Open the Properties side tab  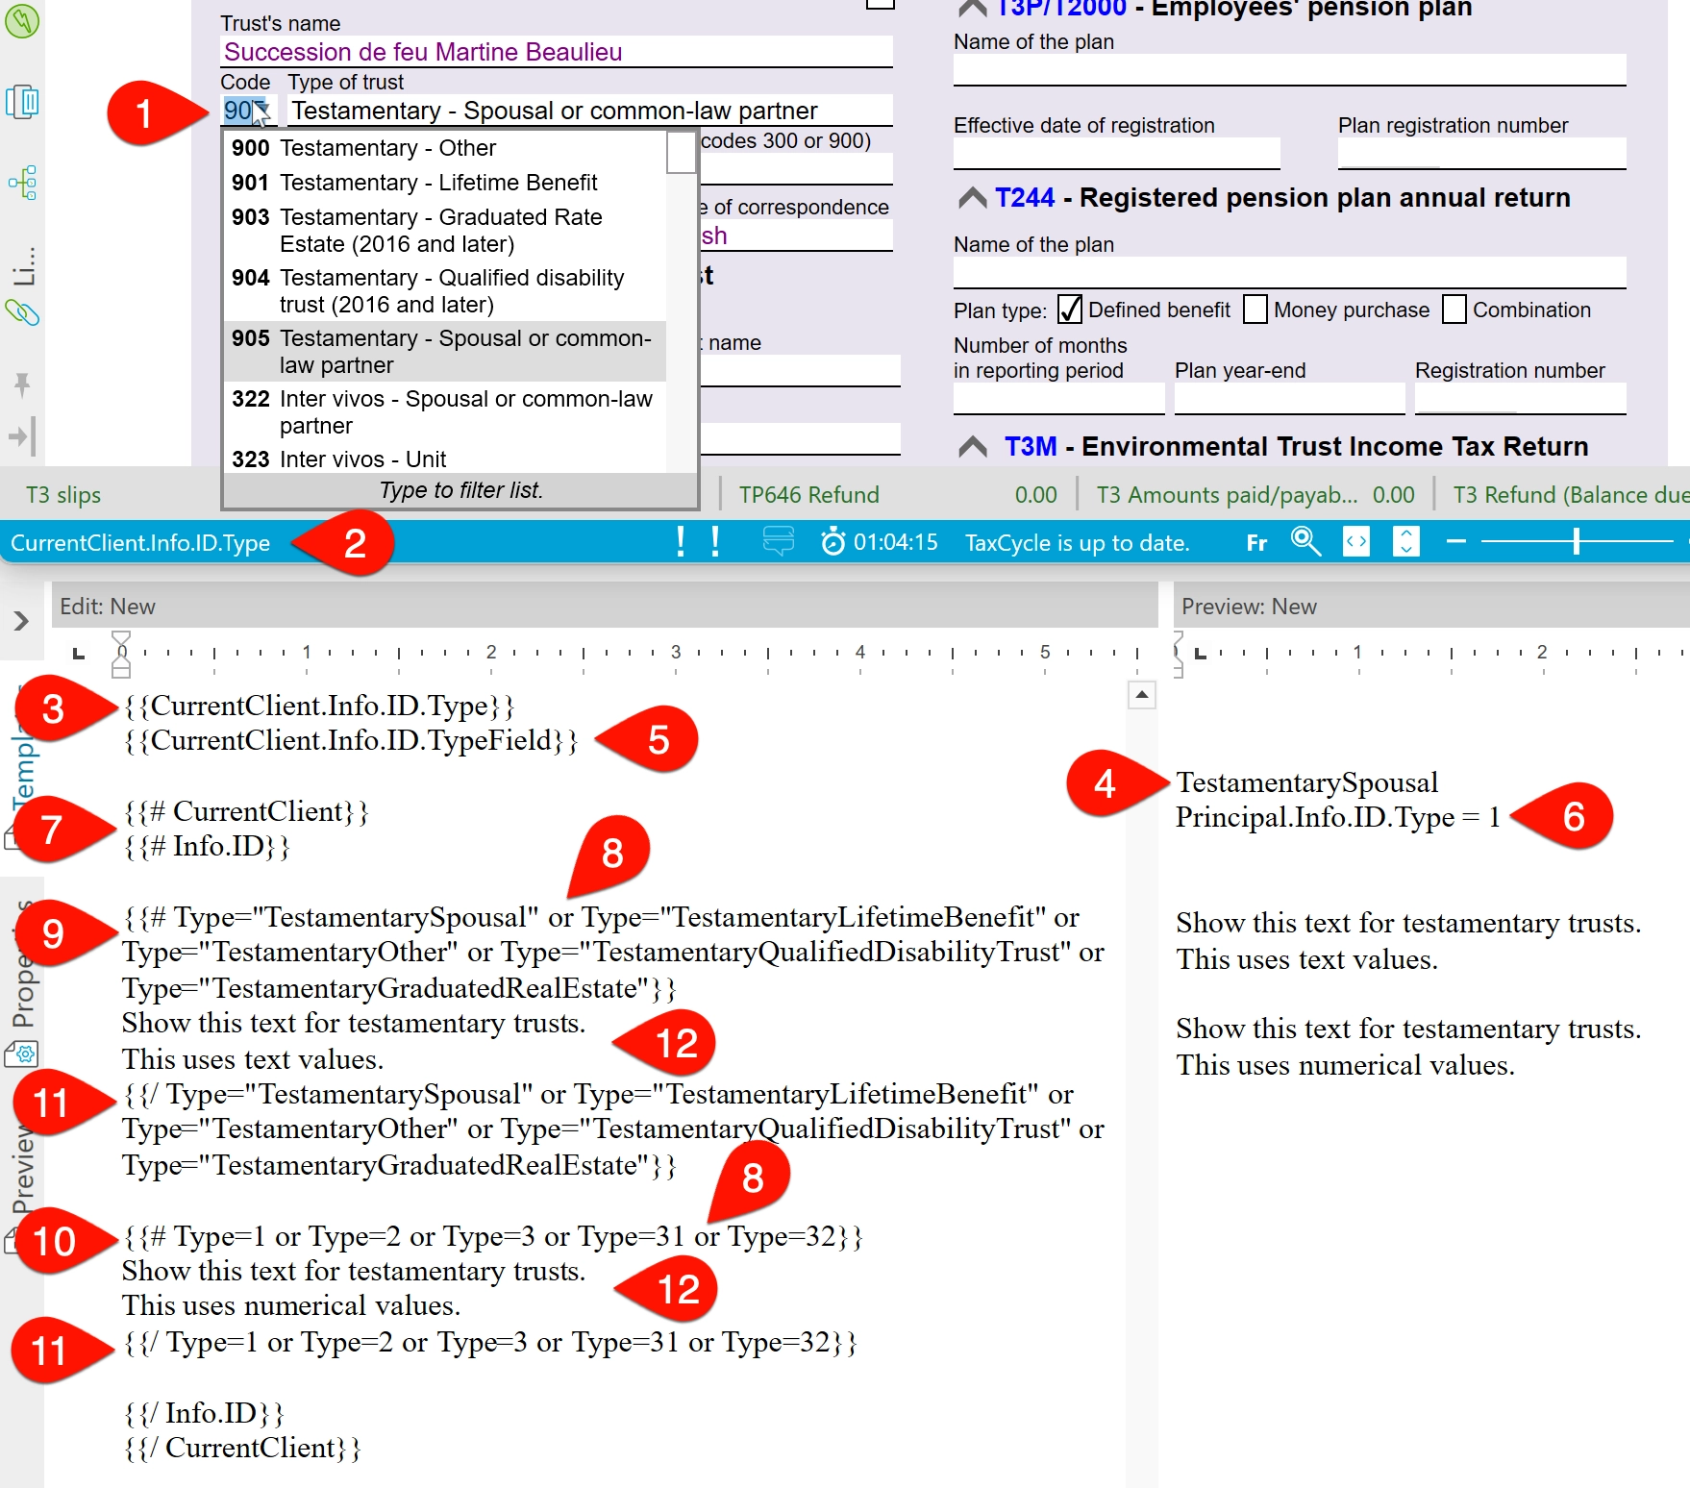click(x=22, y=966)
